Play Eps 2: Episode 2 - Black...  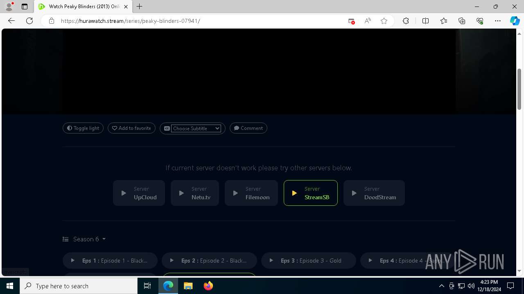209,261
